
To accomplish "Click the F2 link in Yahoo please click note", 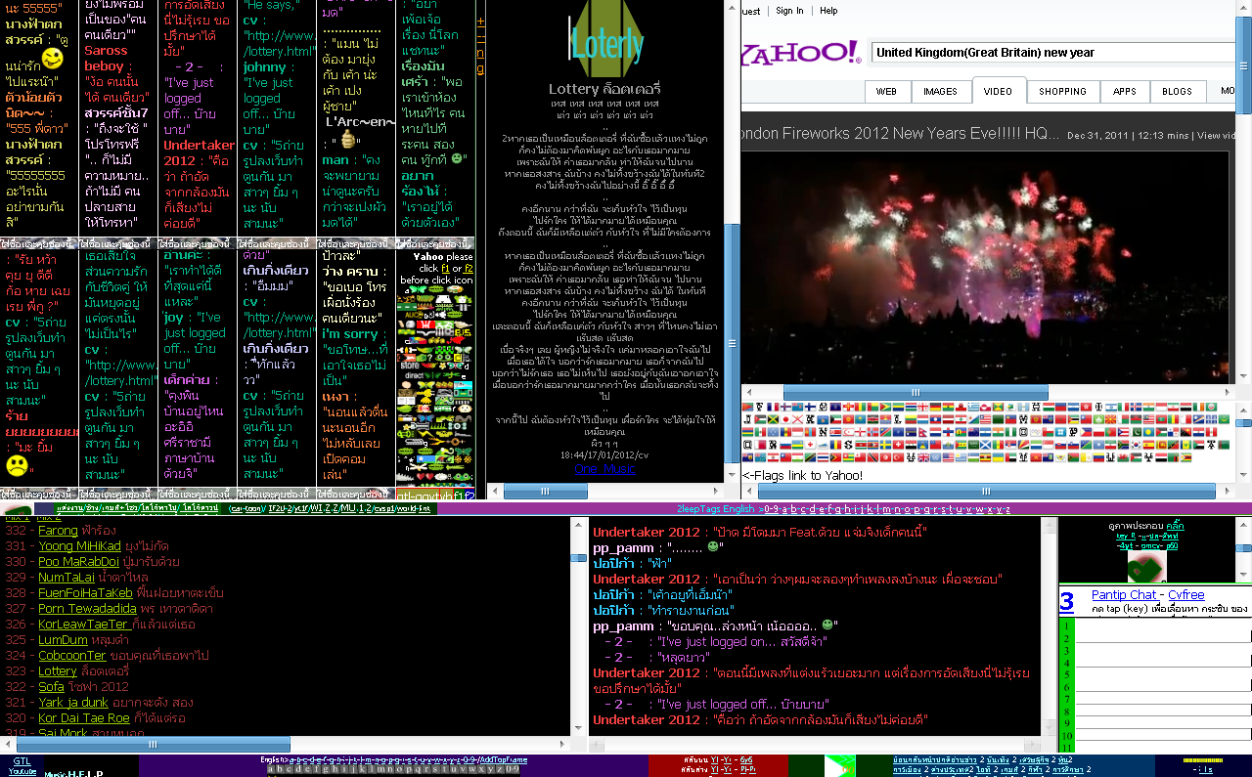I will click(x=469, y=268).
